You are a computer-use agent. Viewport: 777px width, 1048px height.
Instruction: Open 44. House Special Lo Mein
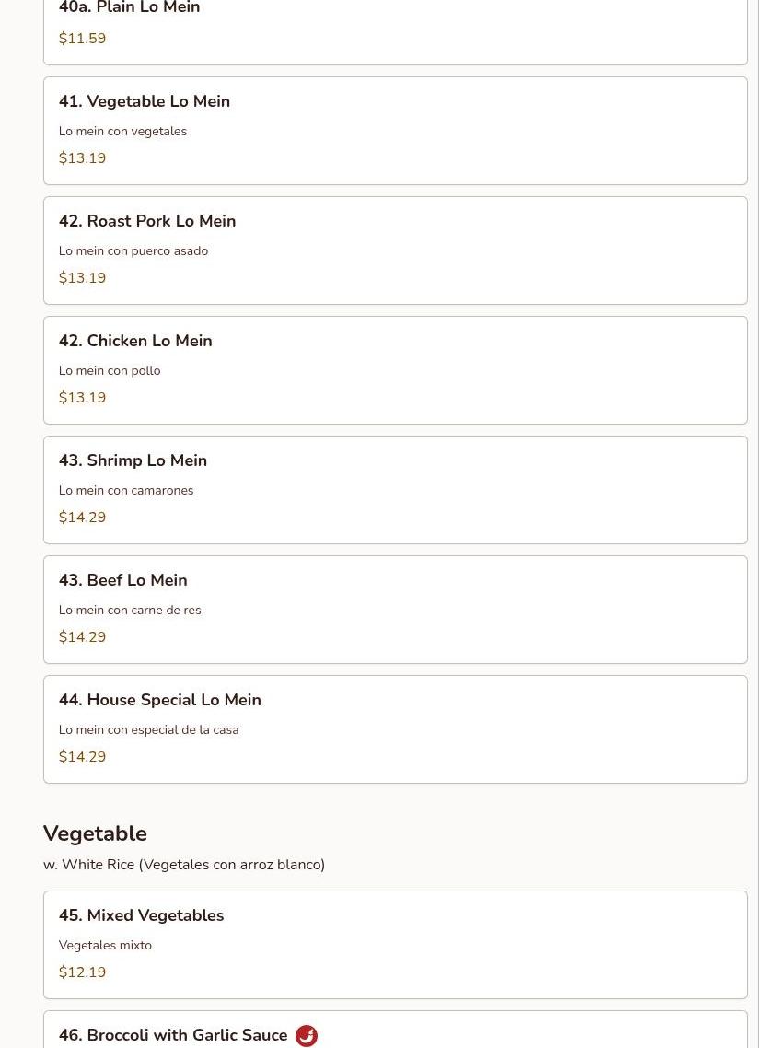pyautogui.click(x=395, y=728)
